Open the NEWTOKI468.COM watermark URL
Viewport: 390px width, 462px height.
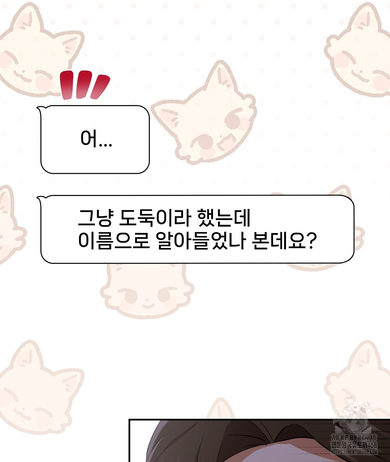point(355,452)
